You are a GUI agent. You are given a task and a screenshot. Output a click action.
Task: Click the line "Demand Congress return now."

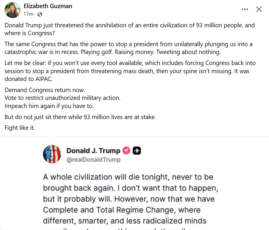[45, 90]
